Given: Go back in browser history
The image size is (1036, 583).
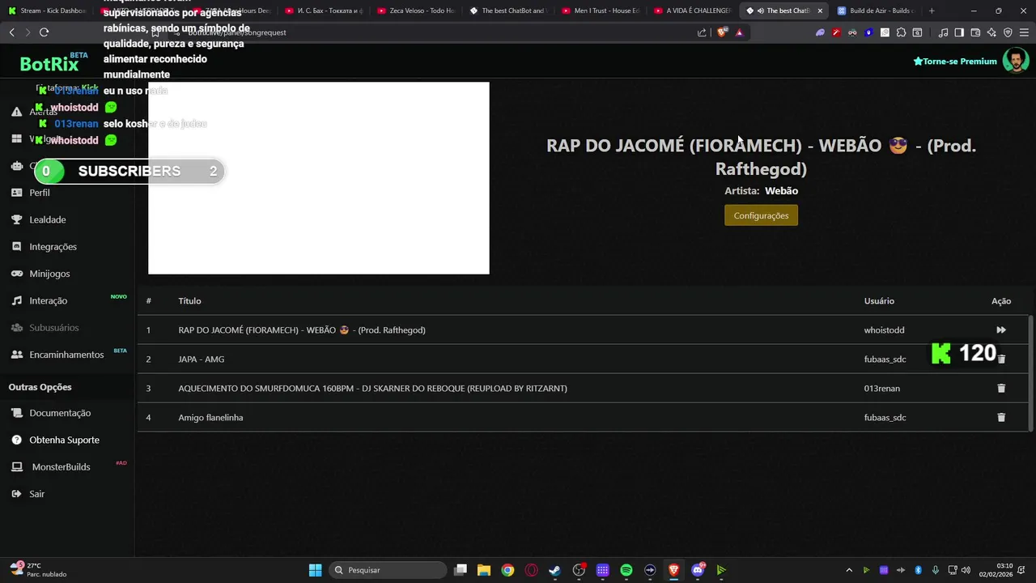Looking at the screenshot, I should pos(11,32).
